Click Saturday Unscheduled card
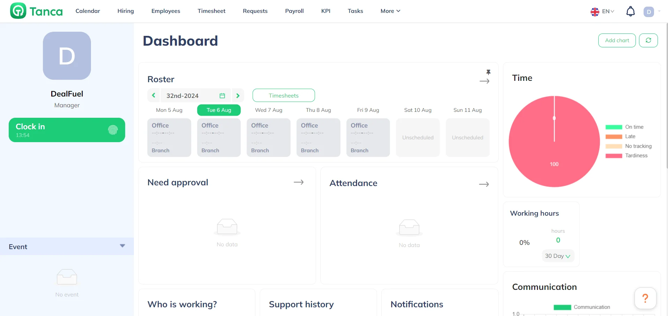Viewport: 668px width, 316px height. [x=418, y=138]
